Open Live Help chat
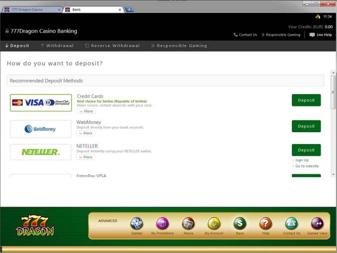Viewport: 337px width, 253px height. (321, 35)
